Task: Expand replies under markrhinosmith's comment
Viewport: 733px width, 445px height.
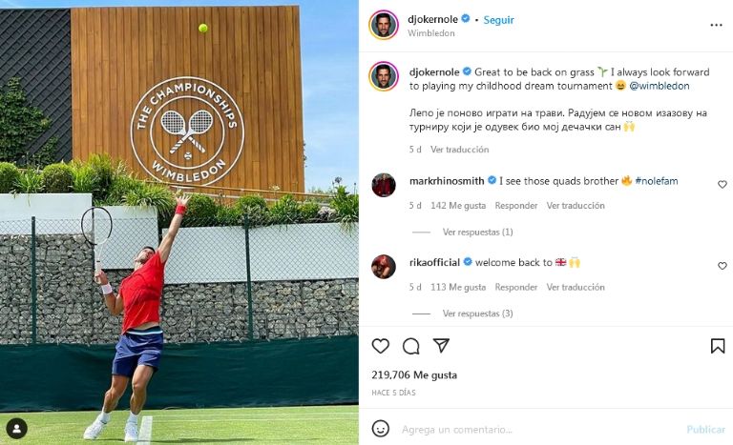Action: [x=478, y=233]
